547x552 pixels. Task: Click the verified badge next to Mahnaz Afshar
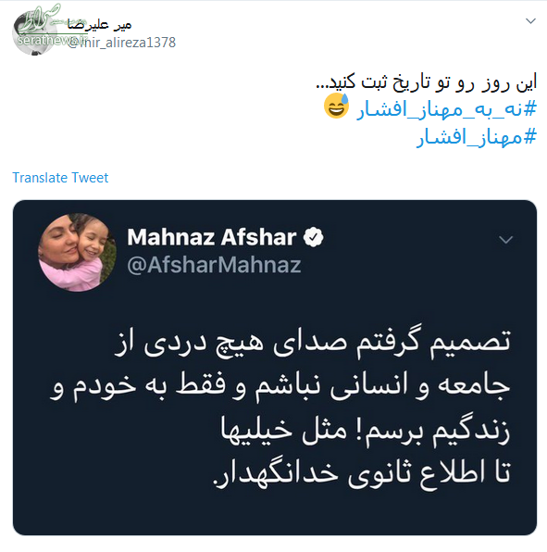314,236
